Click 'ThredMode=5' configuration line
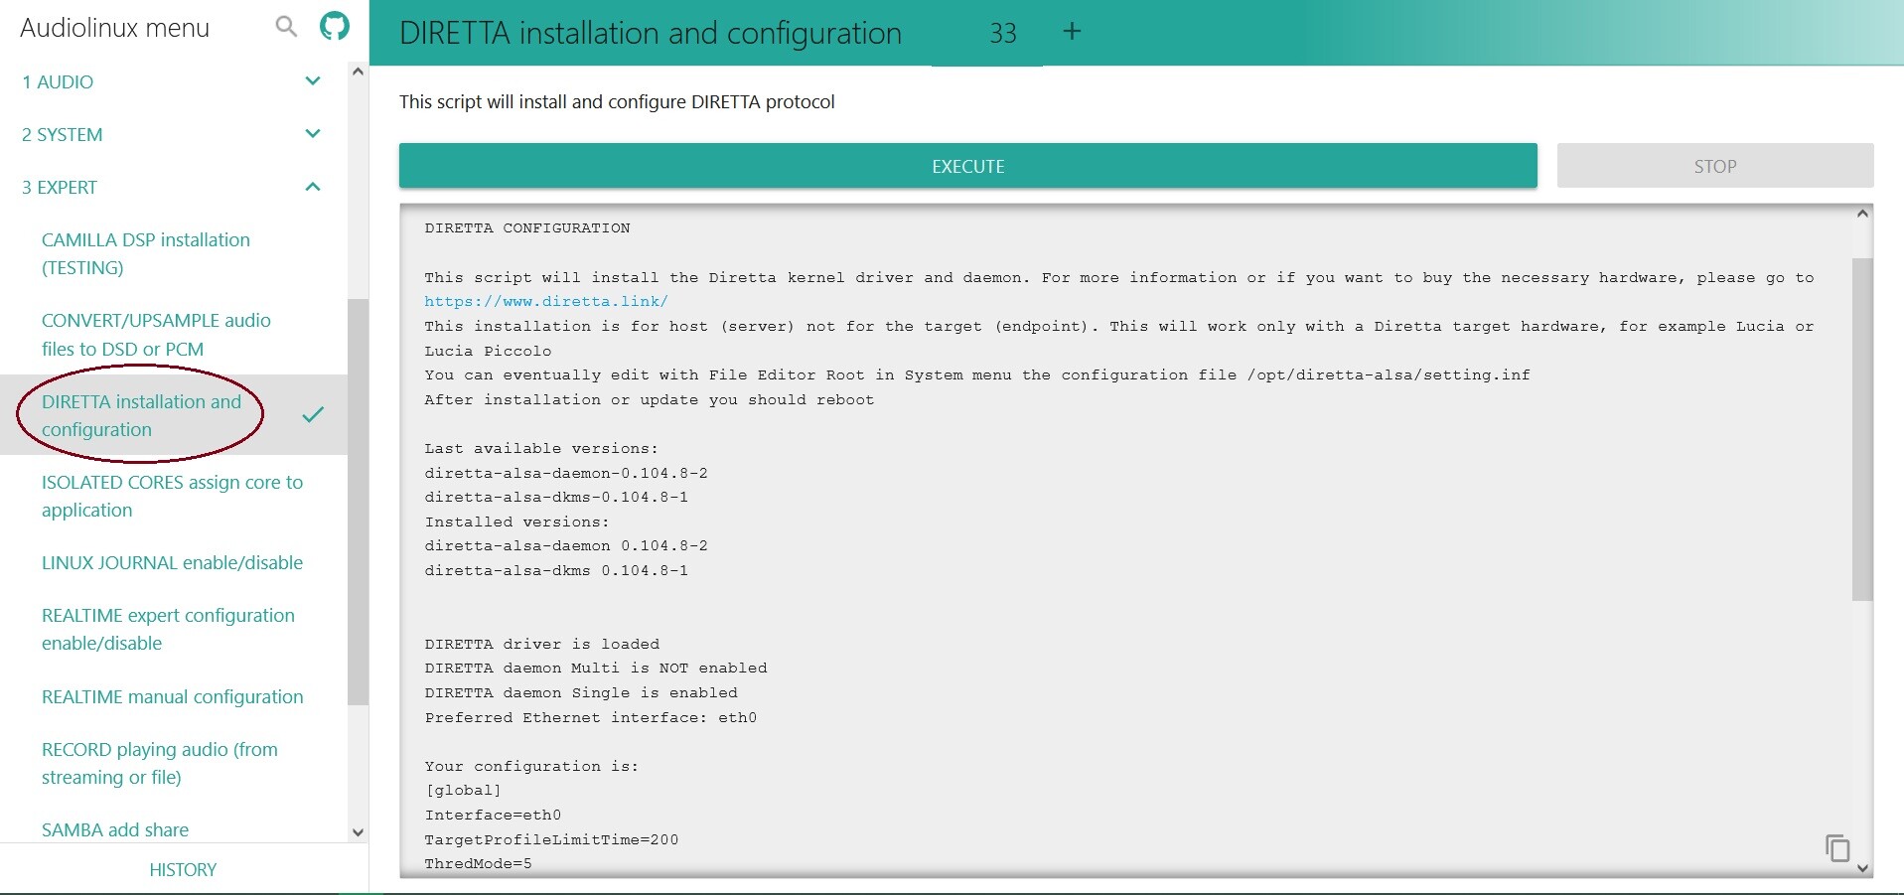This screenshot has width=1904, height=895. click(x=478, y=863)
